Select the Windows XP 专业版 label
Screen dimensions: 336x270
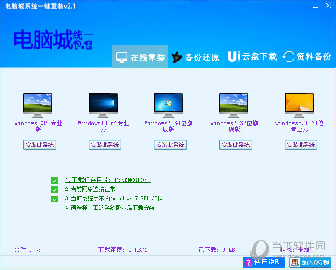pos(38,126)
